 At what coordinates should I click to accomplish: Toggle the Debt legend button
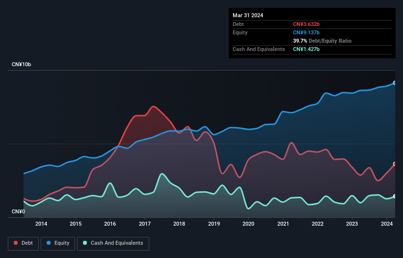(24, 243)
